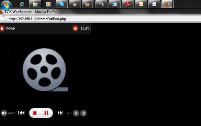
Task: Skip to the next track
Action: (61, 113)
